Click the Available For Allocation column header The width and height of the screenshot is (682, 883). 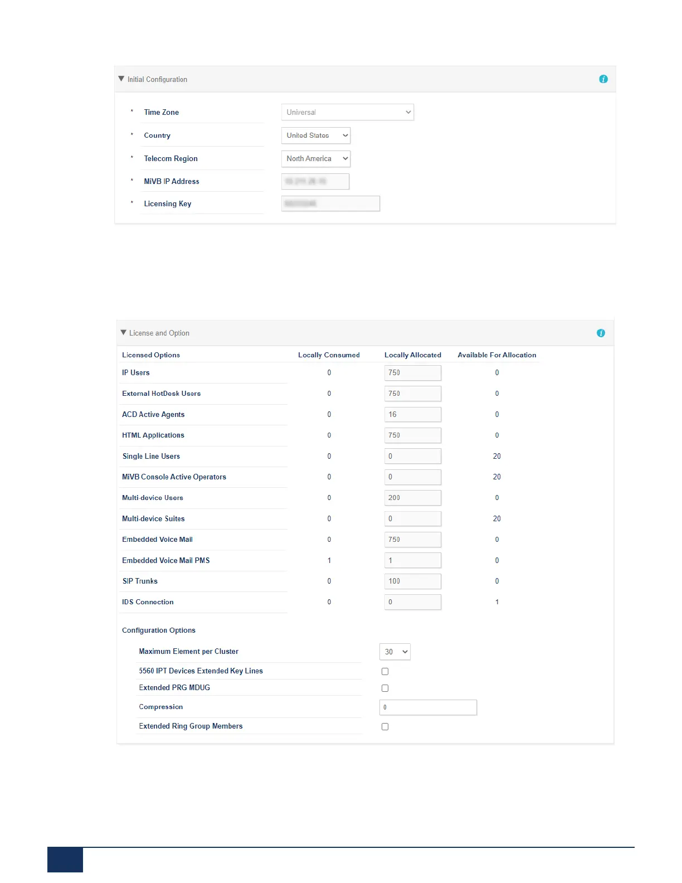497,355
